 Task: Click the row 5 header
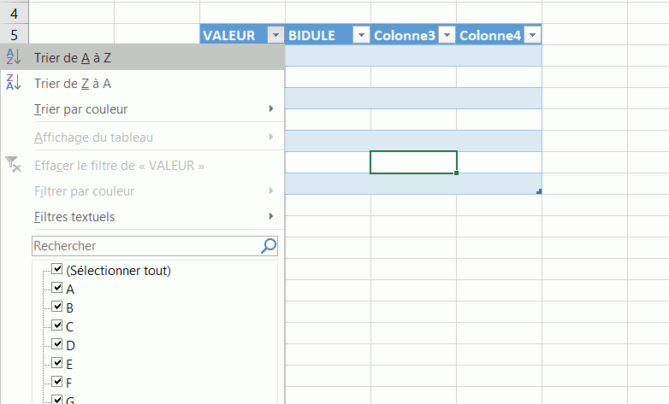click(13, 35)
